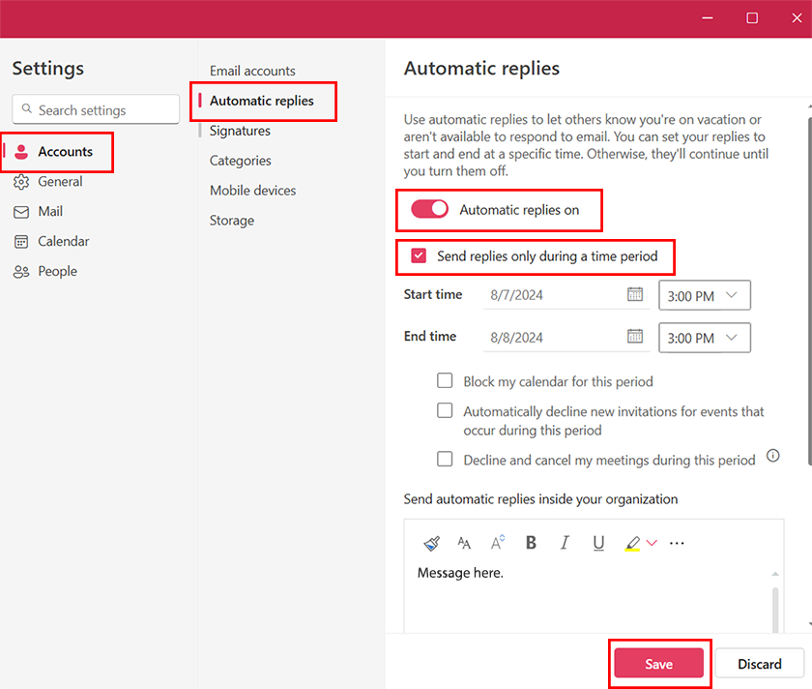This screenshot has width=812, height=689.
Task: Save the automatic reply settings
Action: [658, 663]
